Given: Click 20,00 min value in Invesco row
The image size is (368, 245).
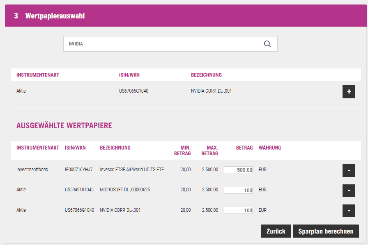Looking at the screenshot, I should tap(185, 170).
